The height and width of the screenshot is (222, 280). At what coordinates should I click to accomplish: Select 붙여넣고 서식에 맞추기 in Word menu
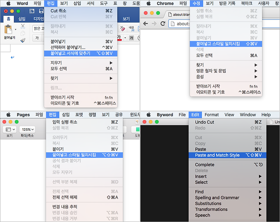[81, 53]
